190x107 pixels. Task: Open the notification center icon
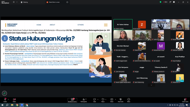coord(187,105)
